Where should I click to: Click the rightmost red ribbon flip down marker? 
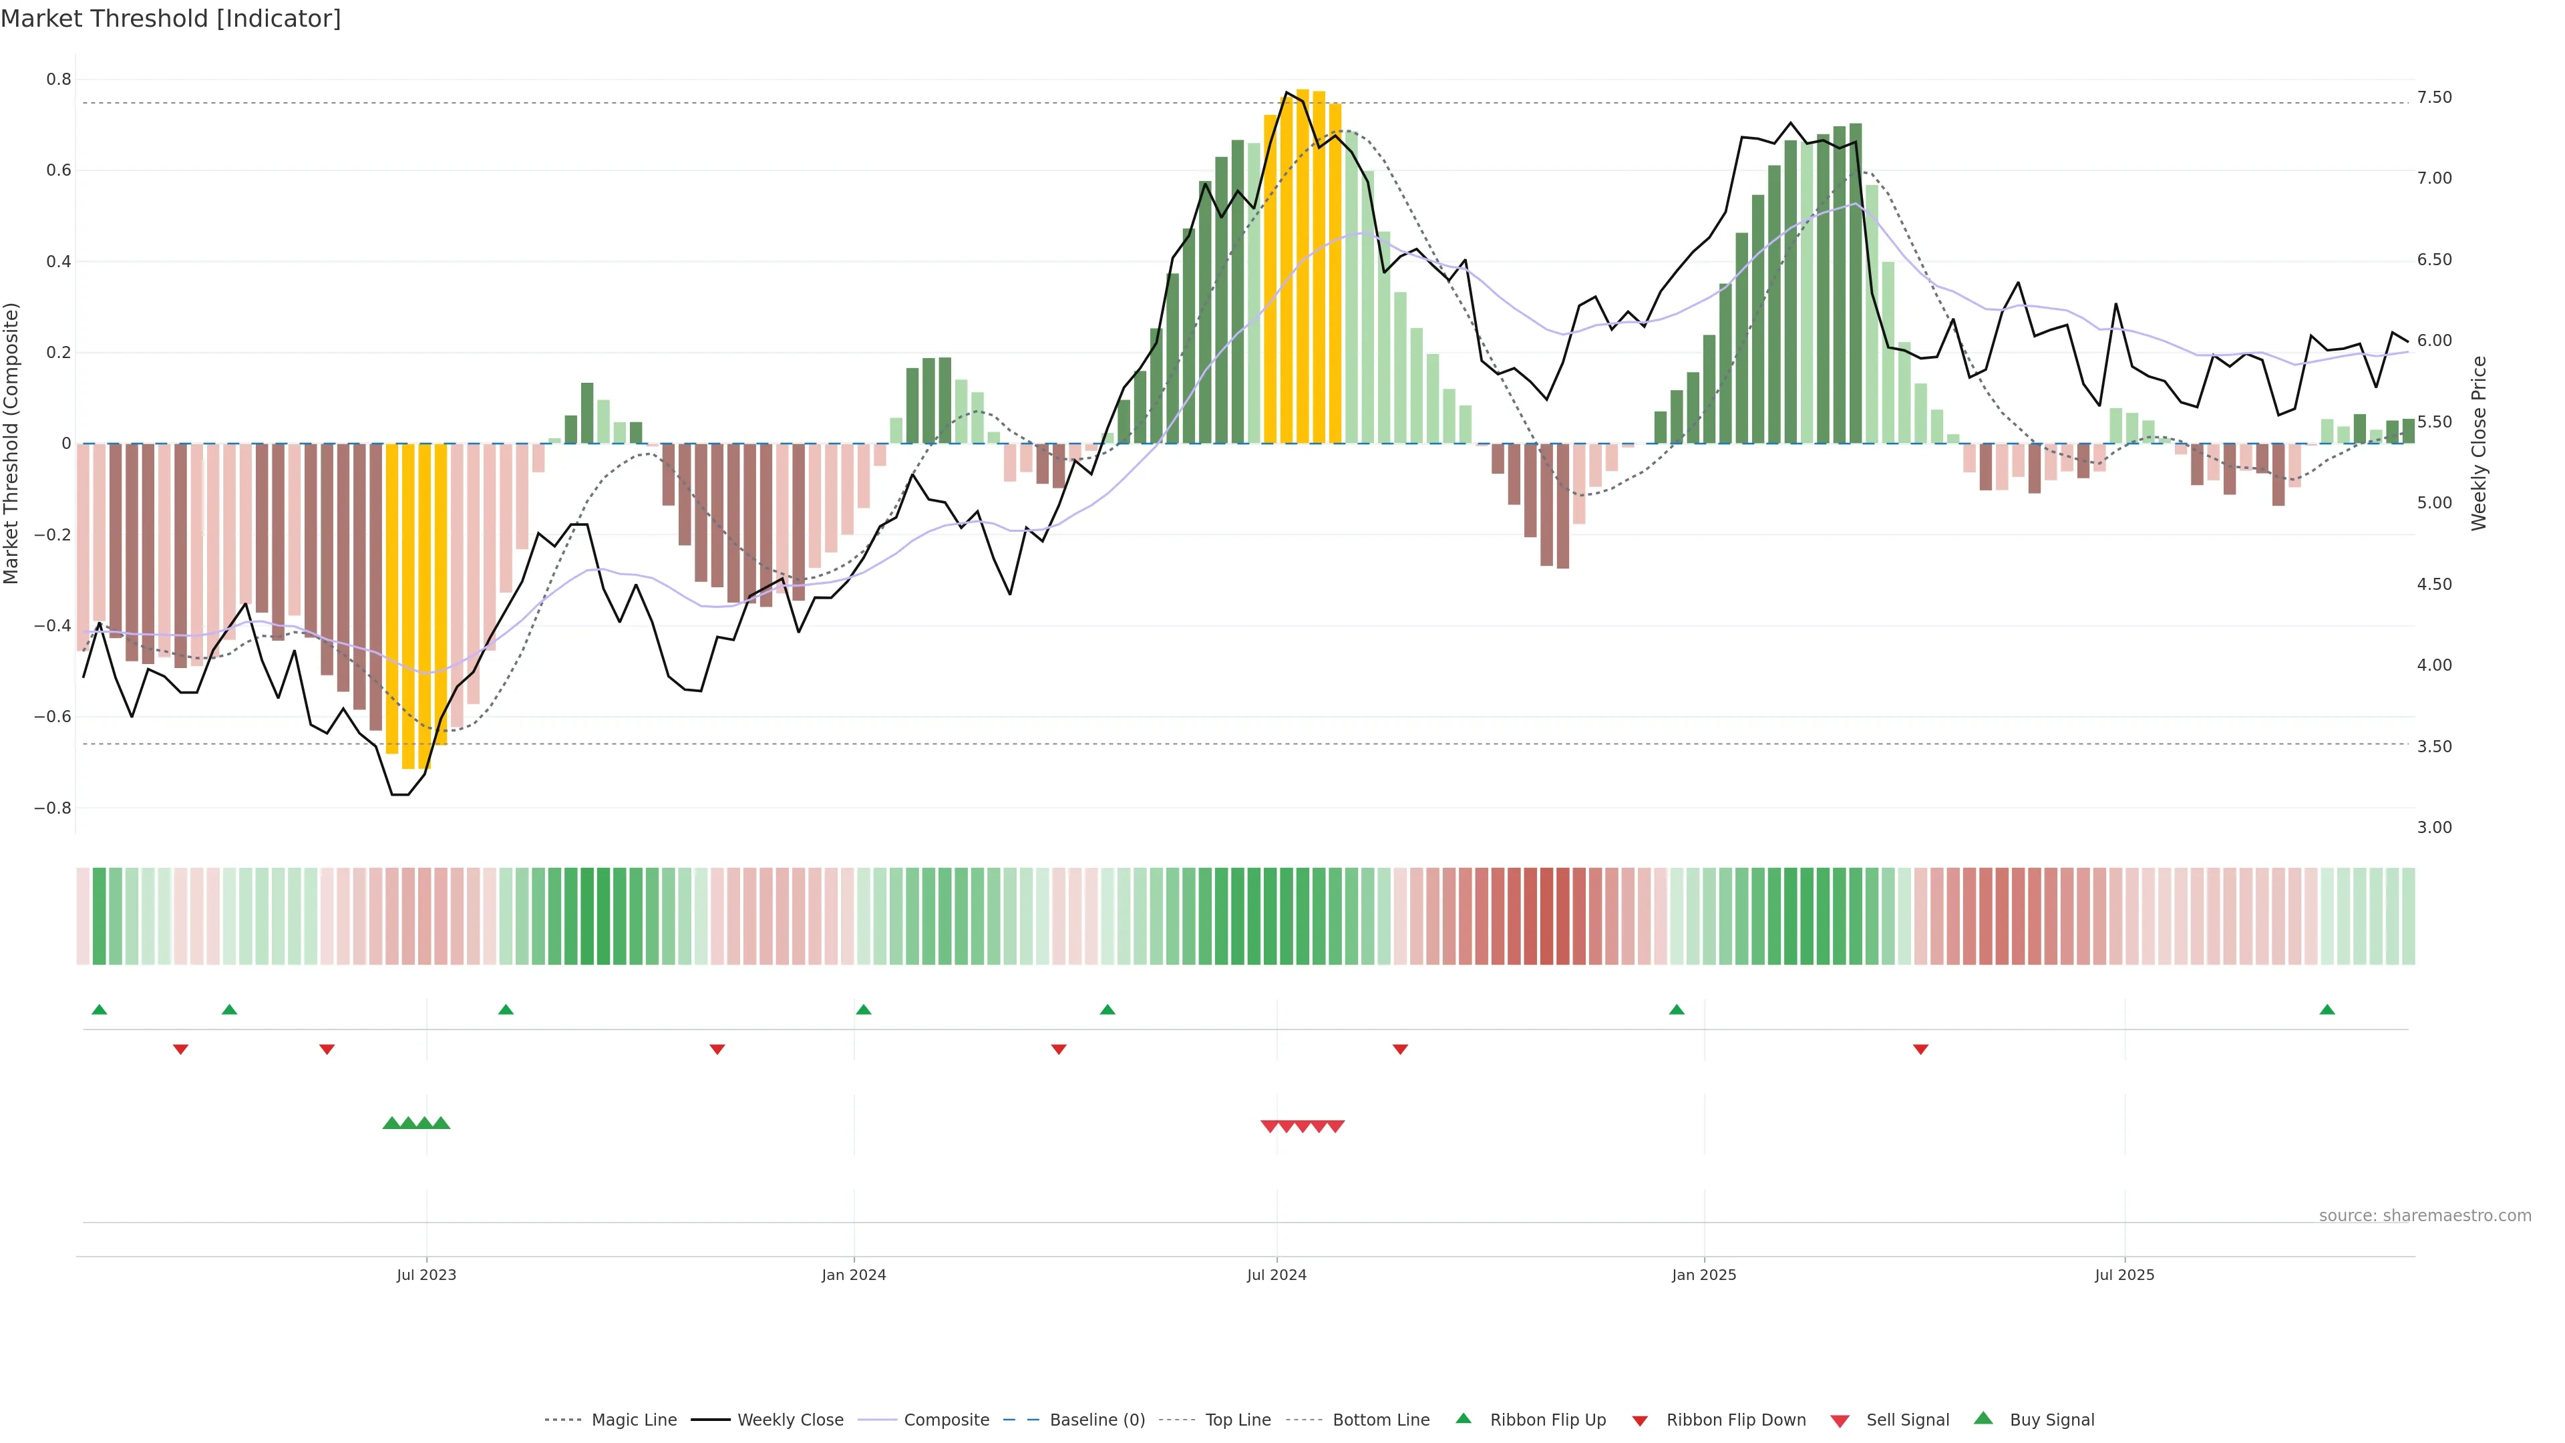(x=1921, y=1049)
